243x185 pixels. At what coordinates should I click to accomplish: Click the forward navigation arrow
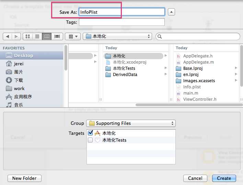click(16, 37)
